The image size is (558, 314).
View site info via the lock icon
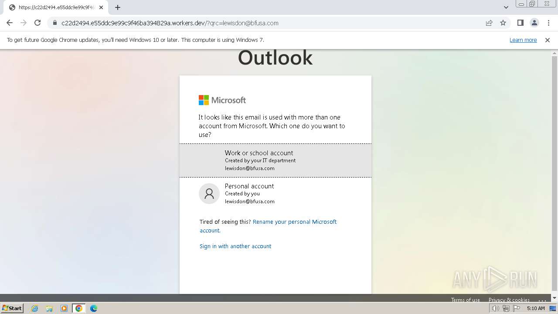click(55, 23)
